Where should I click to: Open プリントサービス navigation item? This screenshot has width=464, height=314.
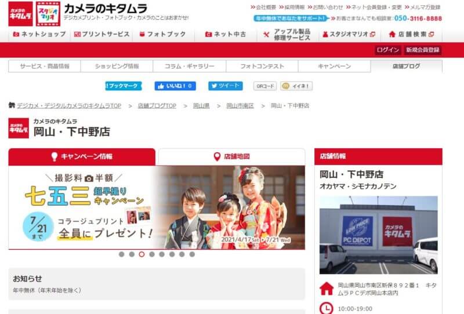click(102, 34)
